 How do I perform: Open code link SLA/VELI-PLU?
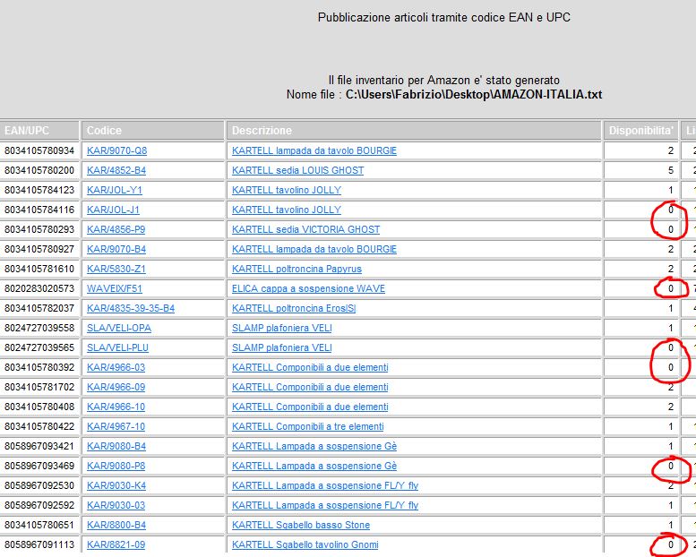pos(117,347)
